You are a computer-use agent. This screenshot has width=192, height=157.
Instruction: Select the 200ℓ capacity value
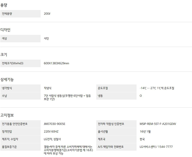[x=47, y=14]
